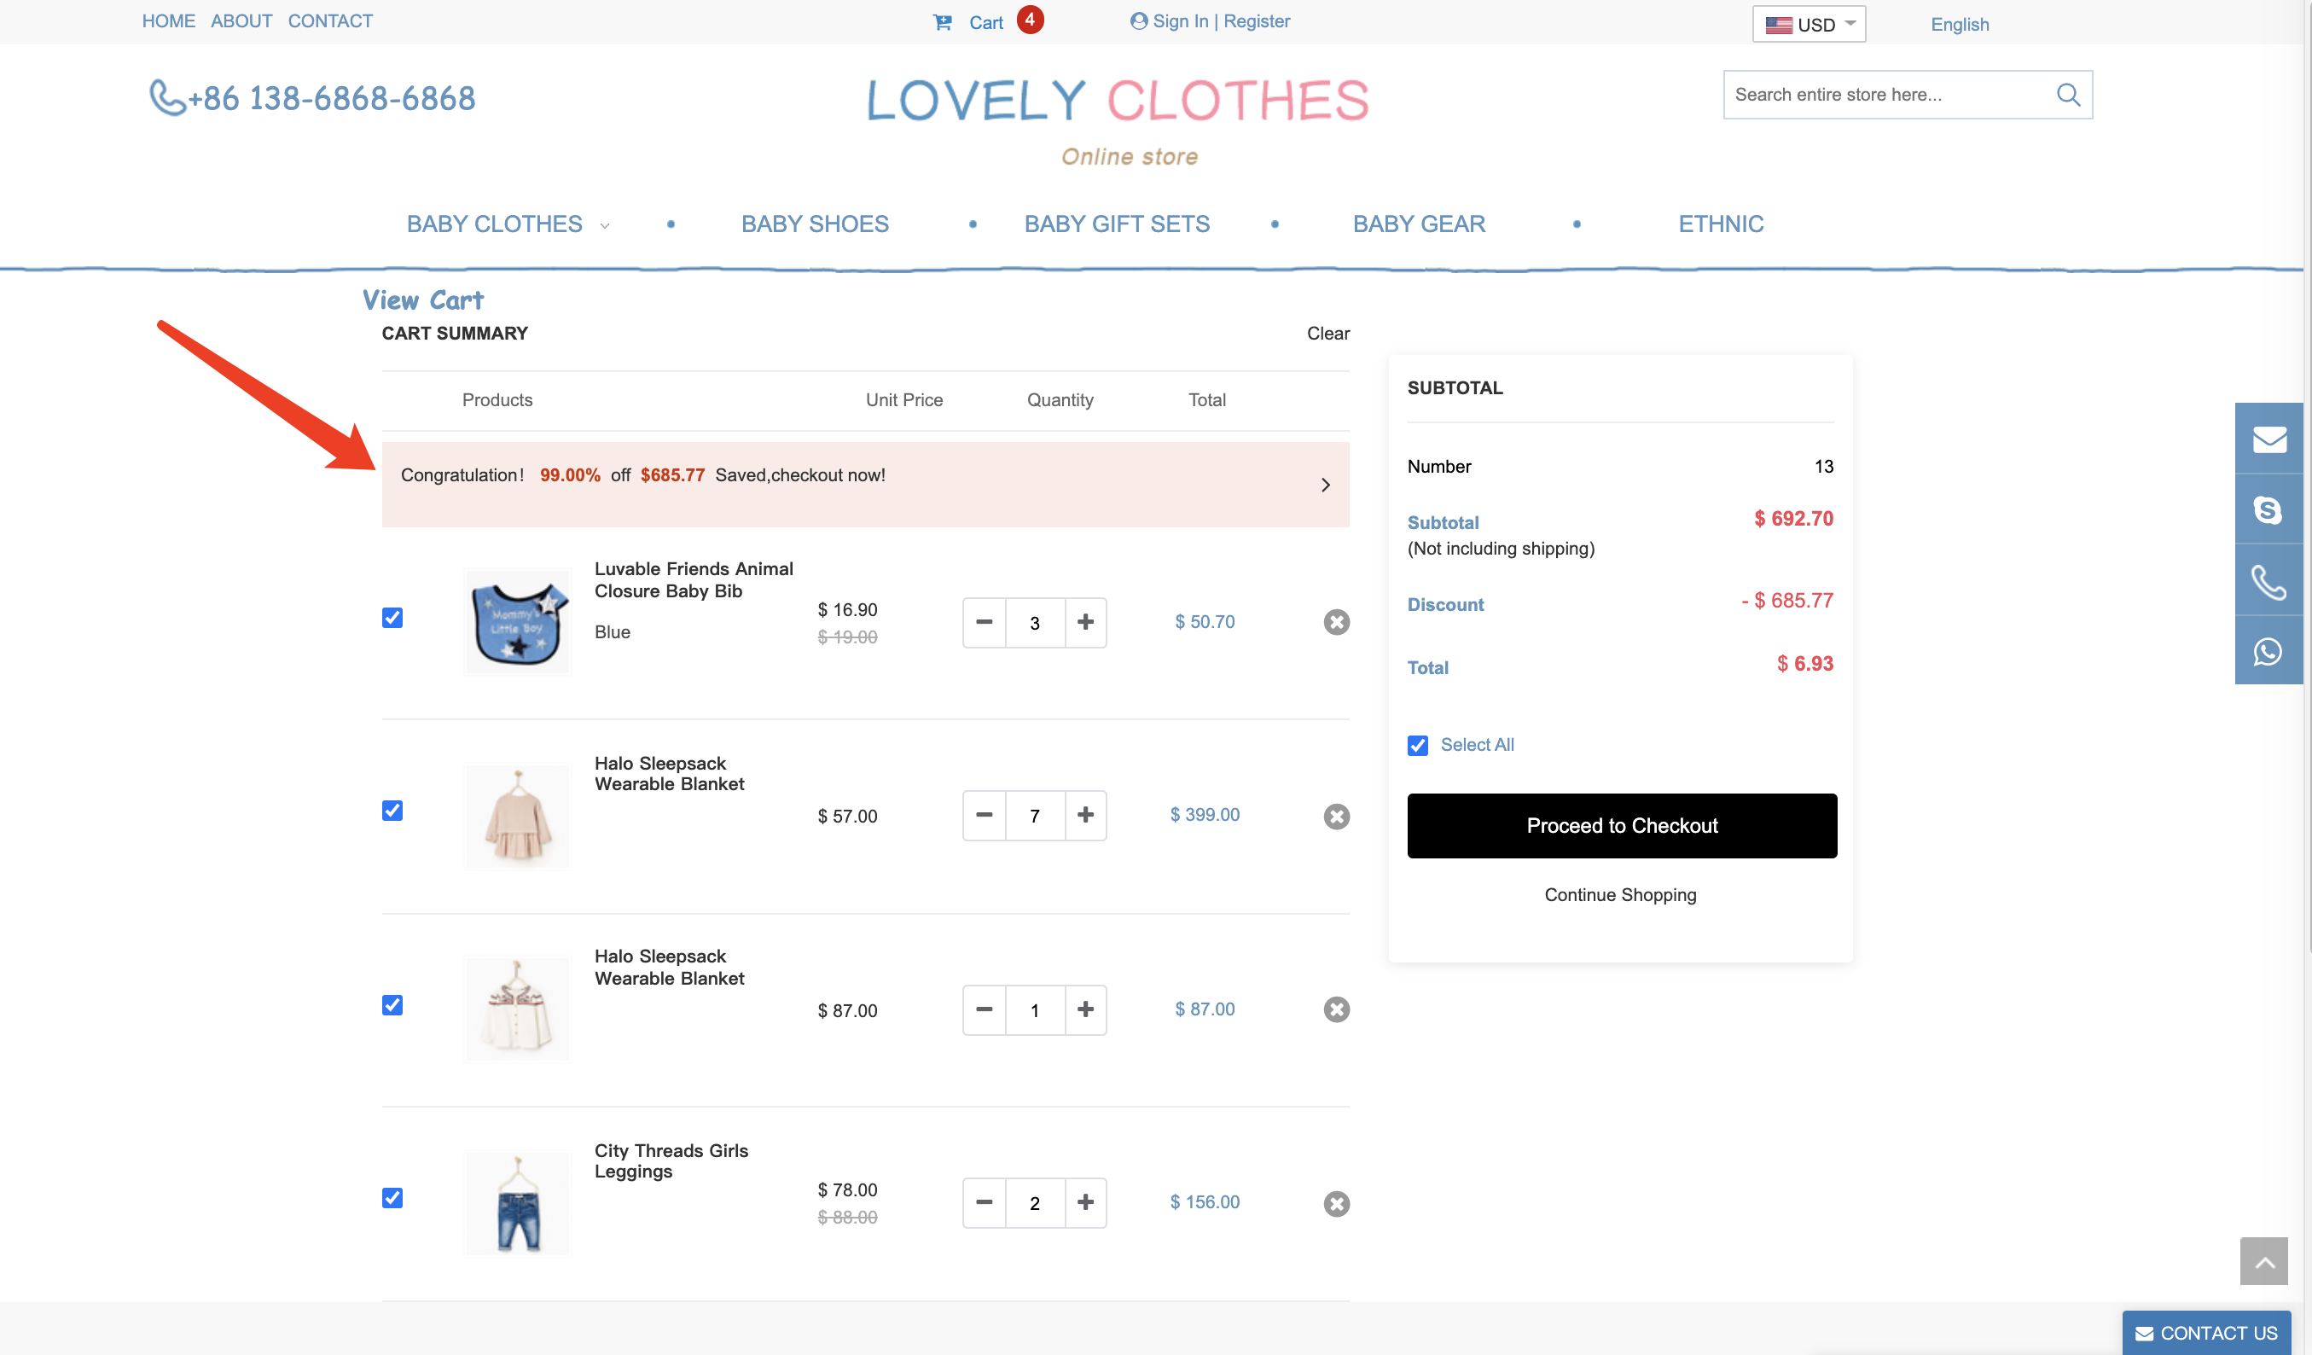This screenshot has width=2312, height=1355.
Task: Go to Baby Gear category
Action: [x=1419, y=224]
